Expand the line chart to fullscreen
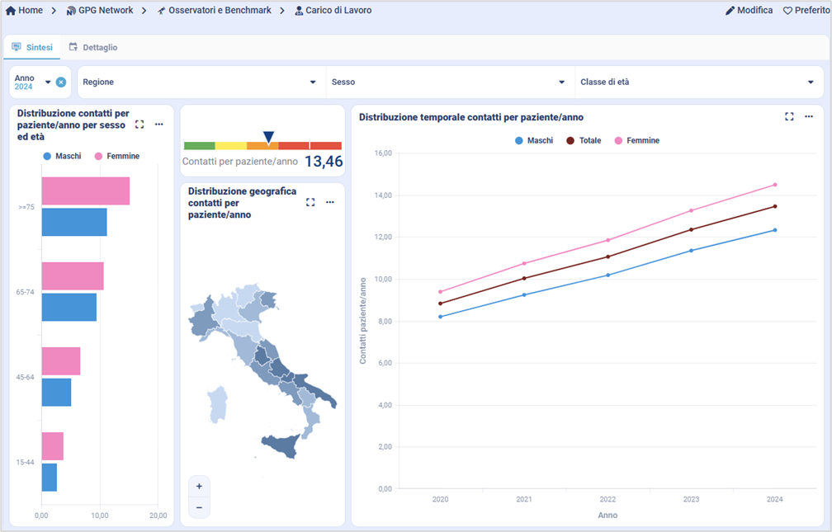Image resolution: width=832 pixels, height=532 pixels. (x=789, y=117)
